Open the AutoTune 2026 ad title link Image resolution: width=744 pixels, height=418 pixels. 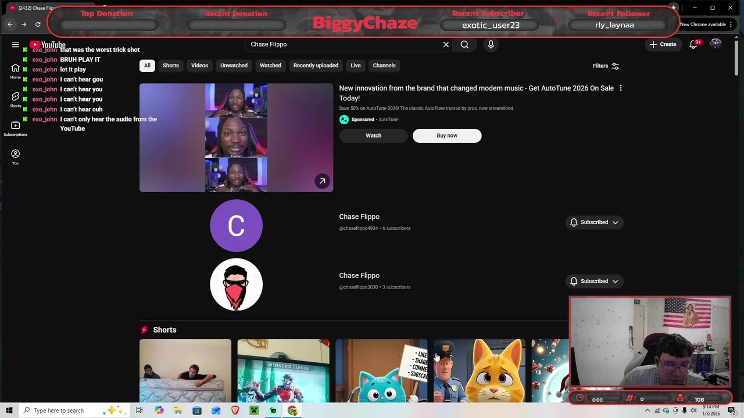click(x=477, y=93)
